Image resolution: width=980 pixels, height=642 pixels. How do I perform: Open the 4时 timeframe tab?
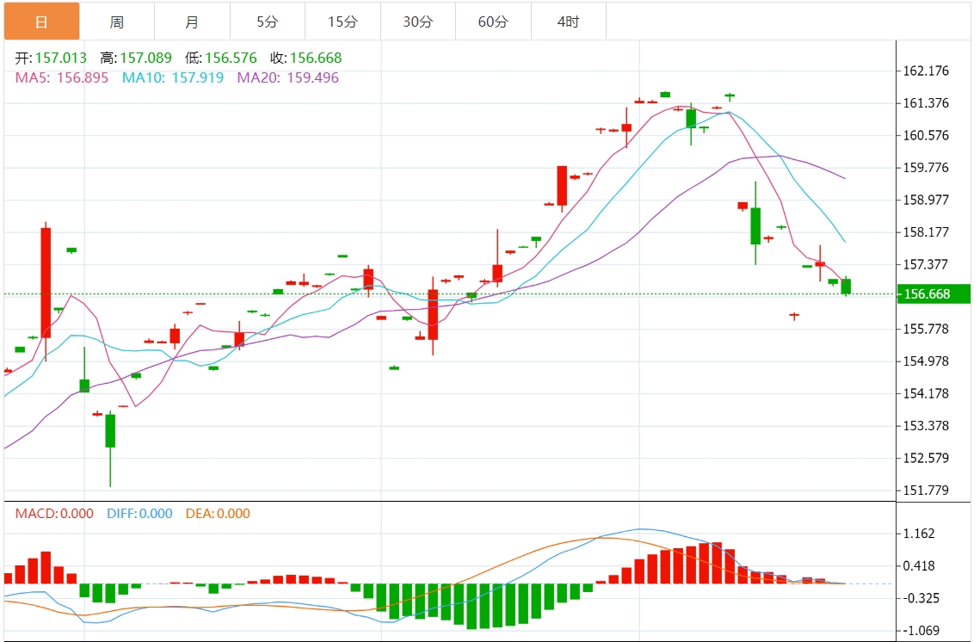tap(569, 22)
